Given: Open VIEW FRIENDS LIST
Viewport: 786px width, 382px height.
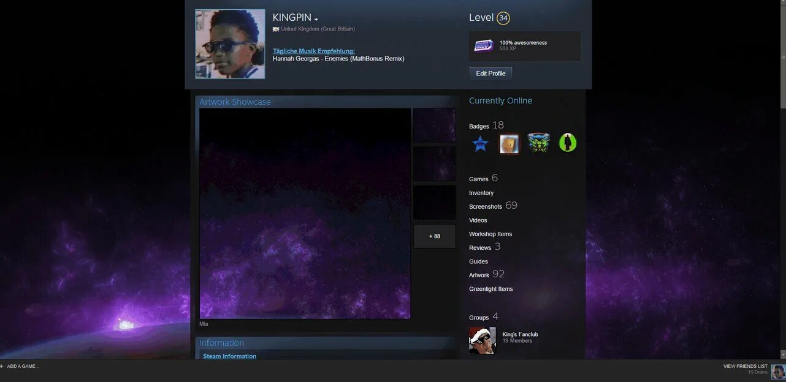Looking at the screenshot, I should tap(746, 366).
